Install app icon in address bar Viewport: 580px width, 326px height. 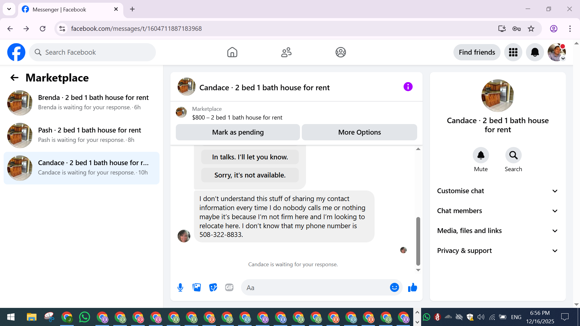pos(502,29)
